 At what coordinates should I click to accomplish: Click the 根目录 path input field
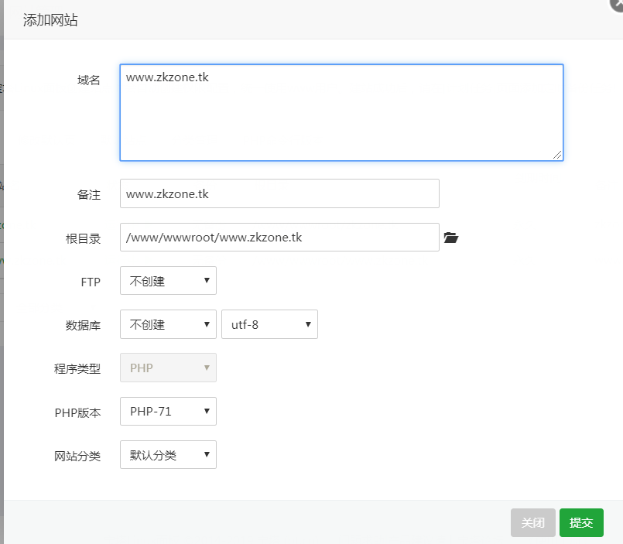pyautogui.click(x=279, y=238)
